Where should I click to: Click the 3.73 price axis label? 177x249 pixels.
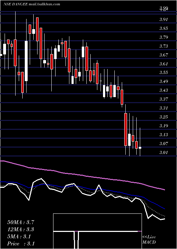pyautogui.click(x=164, y=46)
